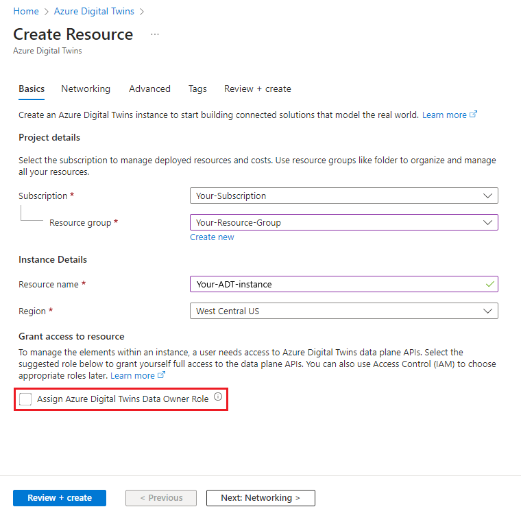
Task: Click inside the Resource name input field
Action: pyautogui.click(x=336, y=284)
